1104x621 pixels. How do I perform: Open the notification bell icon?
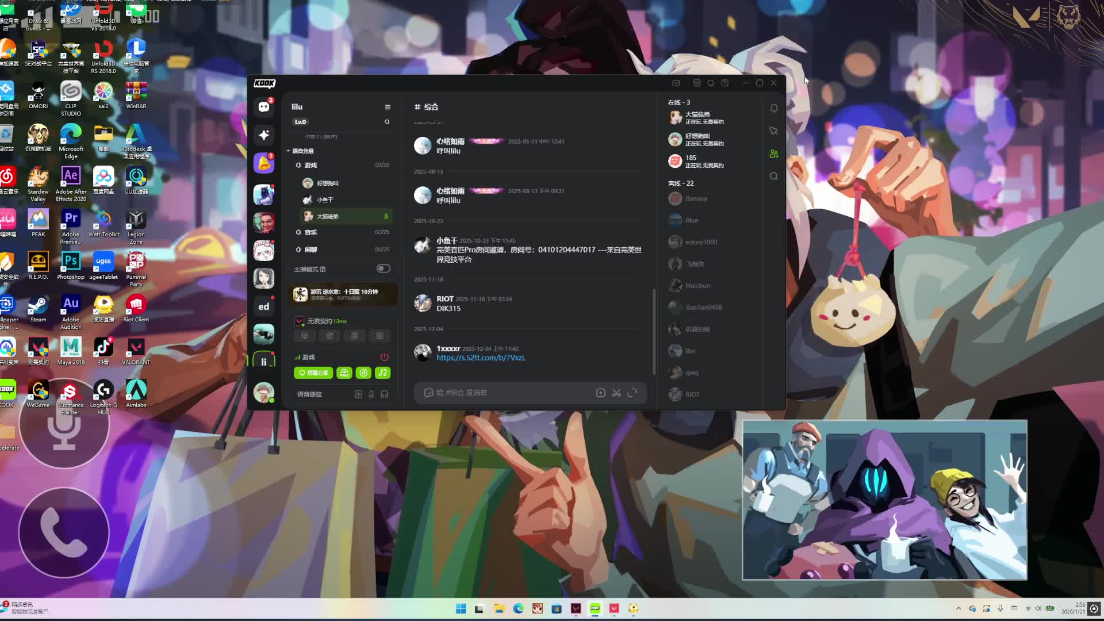point(774,108)
